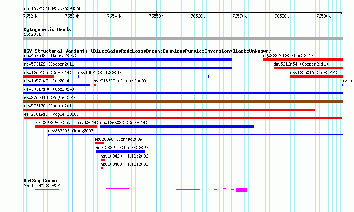Image resolution: width=354 pixels, height=212 pixels.
Task: Open the nsv1060655 (Coe2014) variant label
Action: pyautogui.click(x=48, y=72)
